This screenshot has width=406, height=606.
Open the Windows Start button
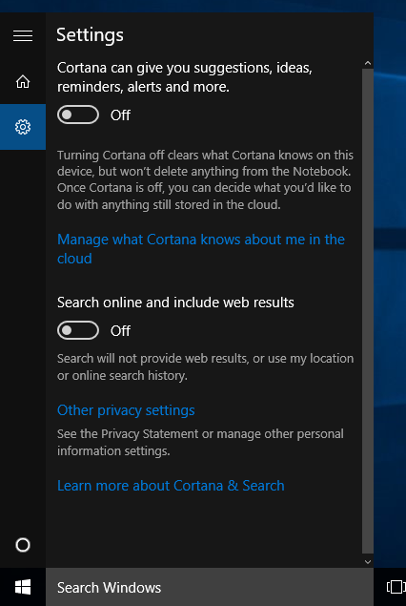coord(23,587)
